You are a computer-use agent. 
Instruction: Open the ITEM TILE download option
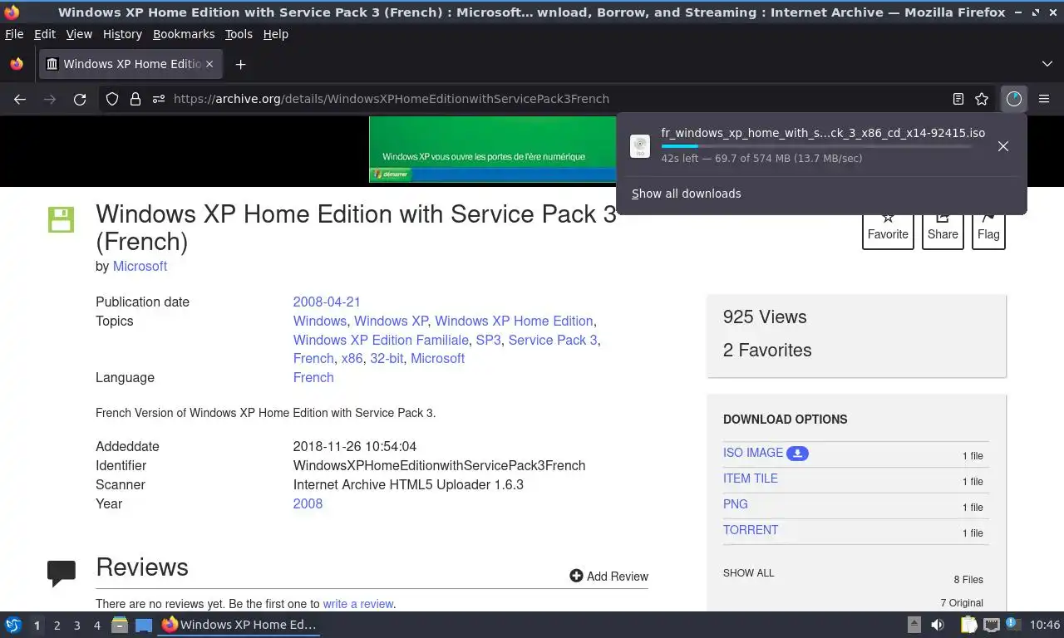(x=751, y=478)
